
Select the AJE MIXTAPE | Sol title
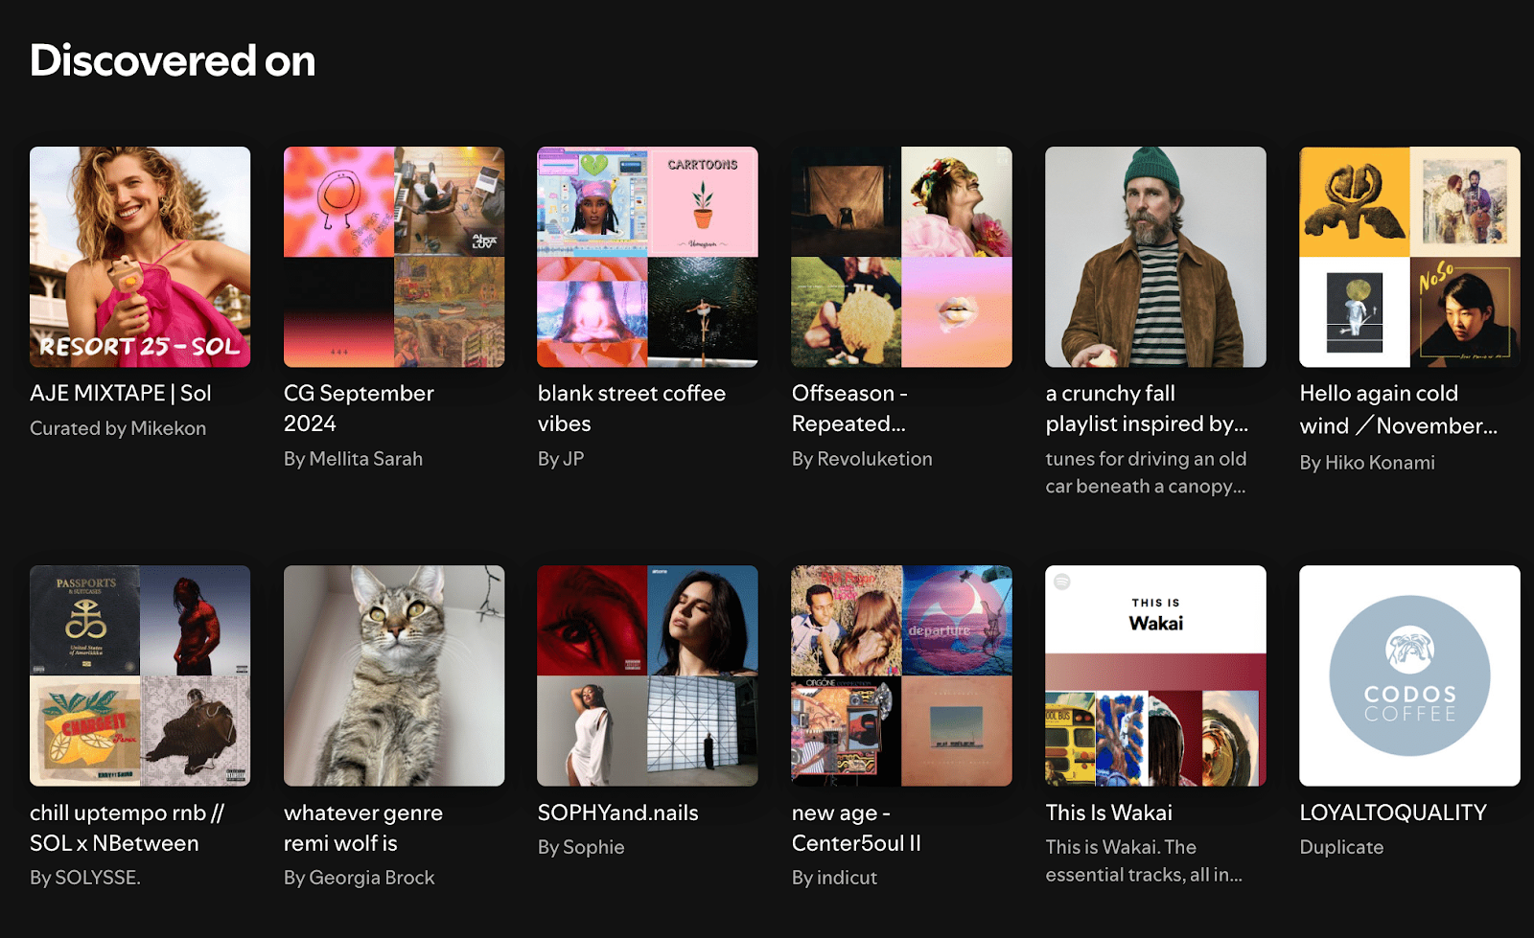coord(120,393)
